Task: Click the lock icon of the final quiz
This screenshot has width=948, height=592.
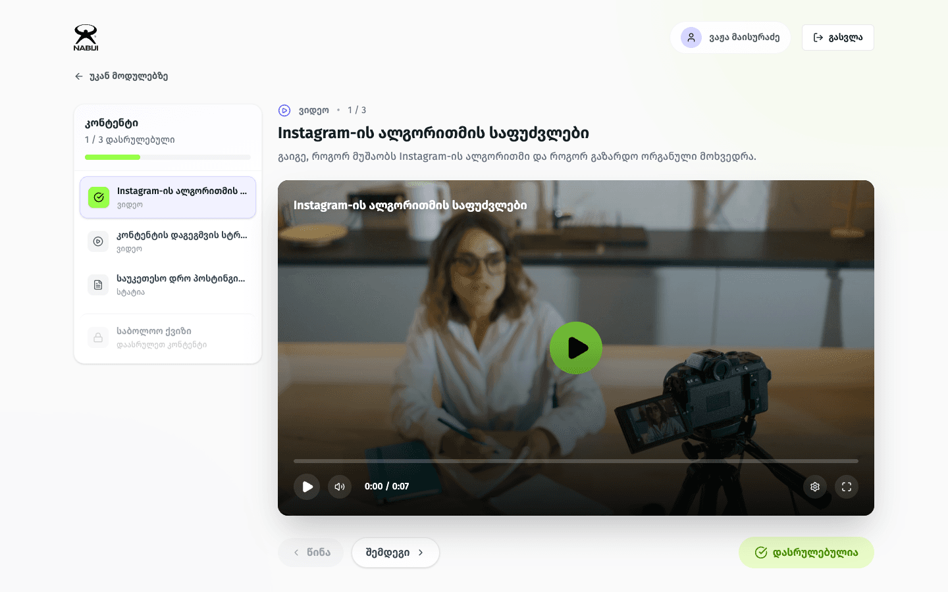Action: click(x=98, y=337)
